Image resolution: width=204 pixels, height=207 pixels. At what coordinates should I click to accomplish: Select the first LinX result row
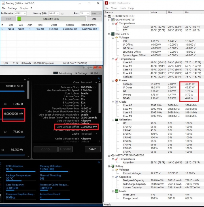pos(50,29)
